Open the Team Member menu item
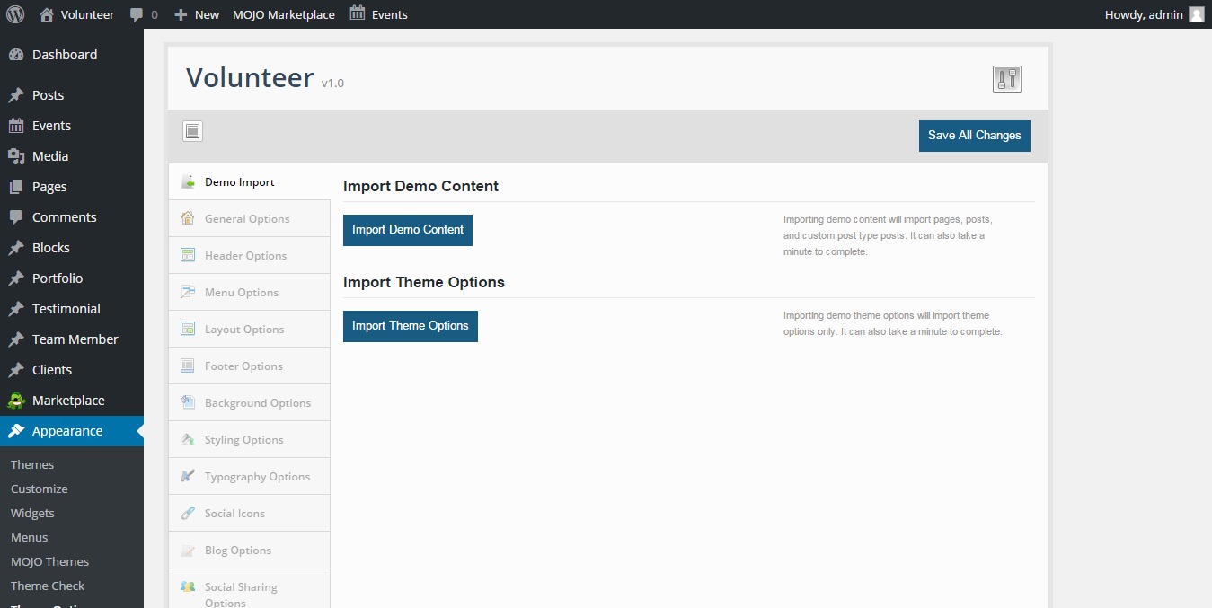Image resolution: width=1212 pixels, height=608 pixels. (x=72, y=339)
